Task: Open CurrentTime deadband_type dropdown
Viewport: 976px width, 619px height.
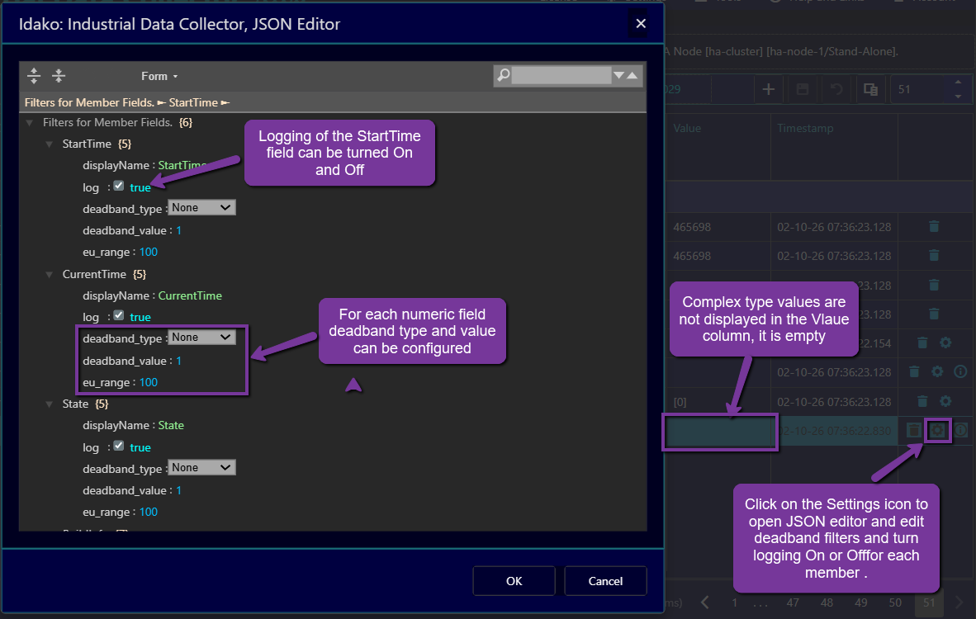Action: pos(201,338)
